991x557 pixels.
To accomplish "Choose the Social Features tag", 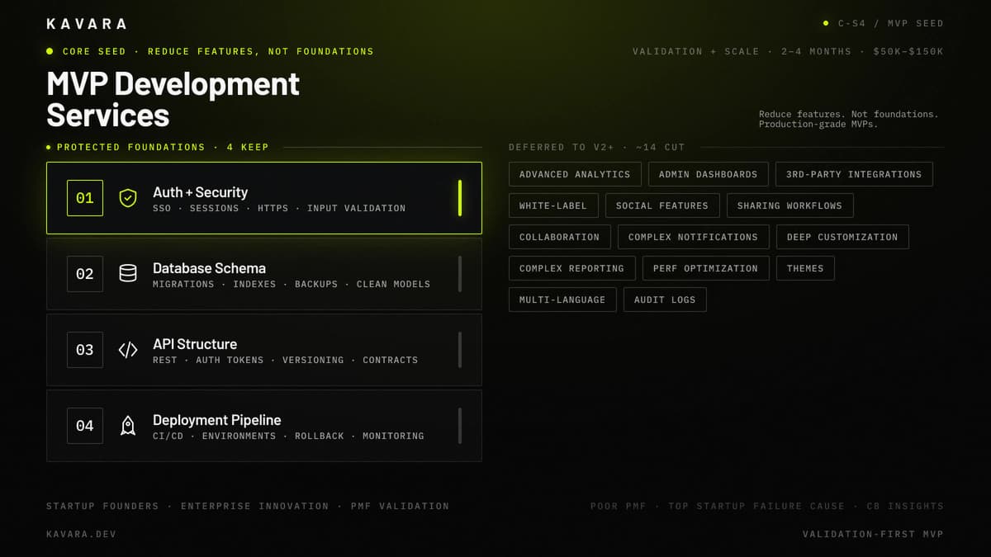I will (x=662, y=205).
